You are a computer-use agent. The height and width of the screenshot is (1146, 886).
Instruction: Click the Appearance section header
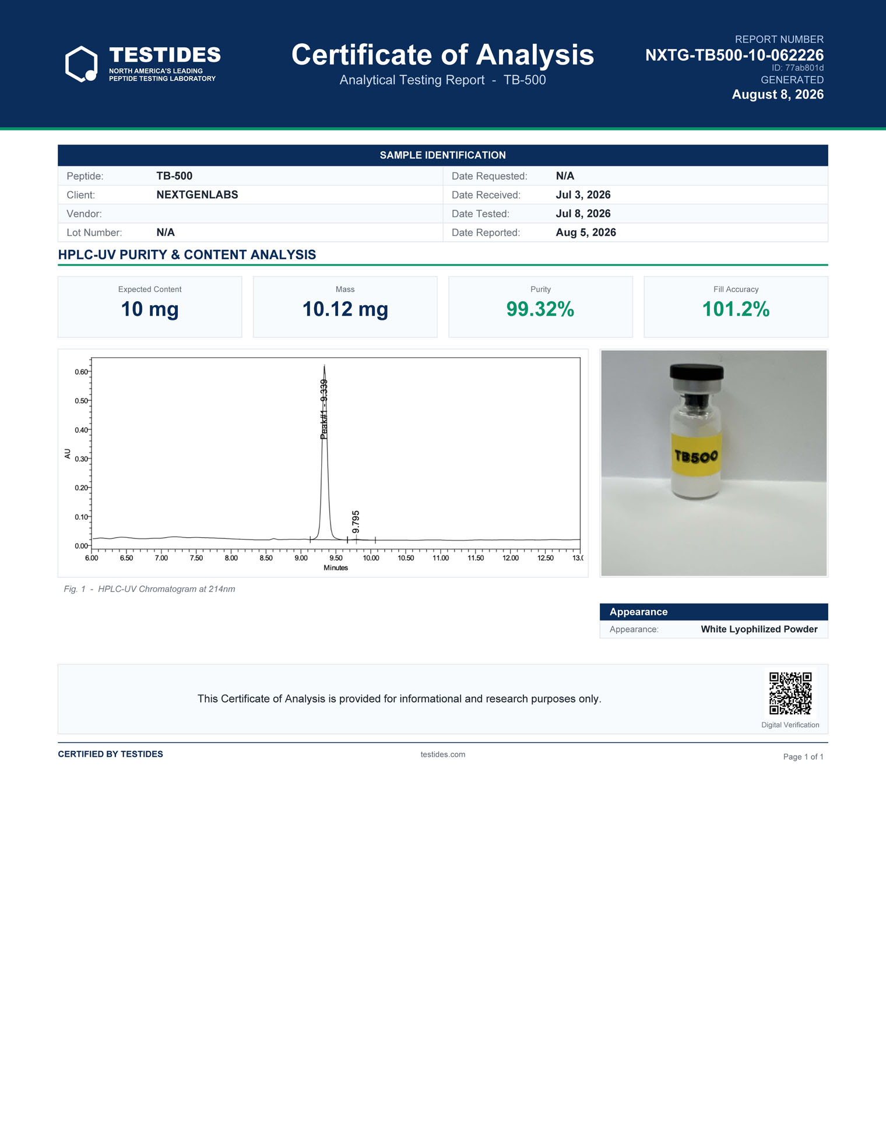(x=714, y=612)
